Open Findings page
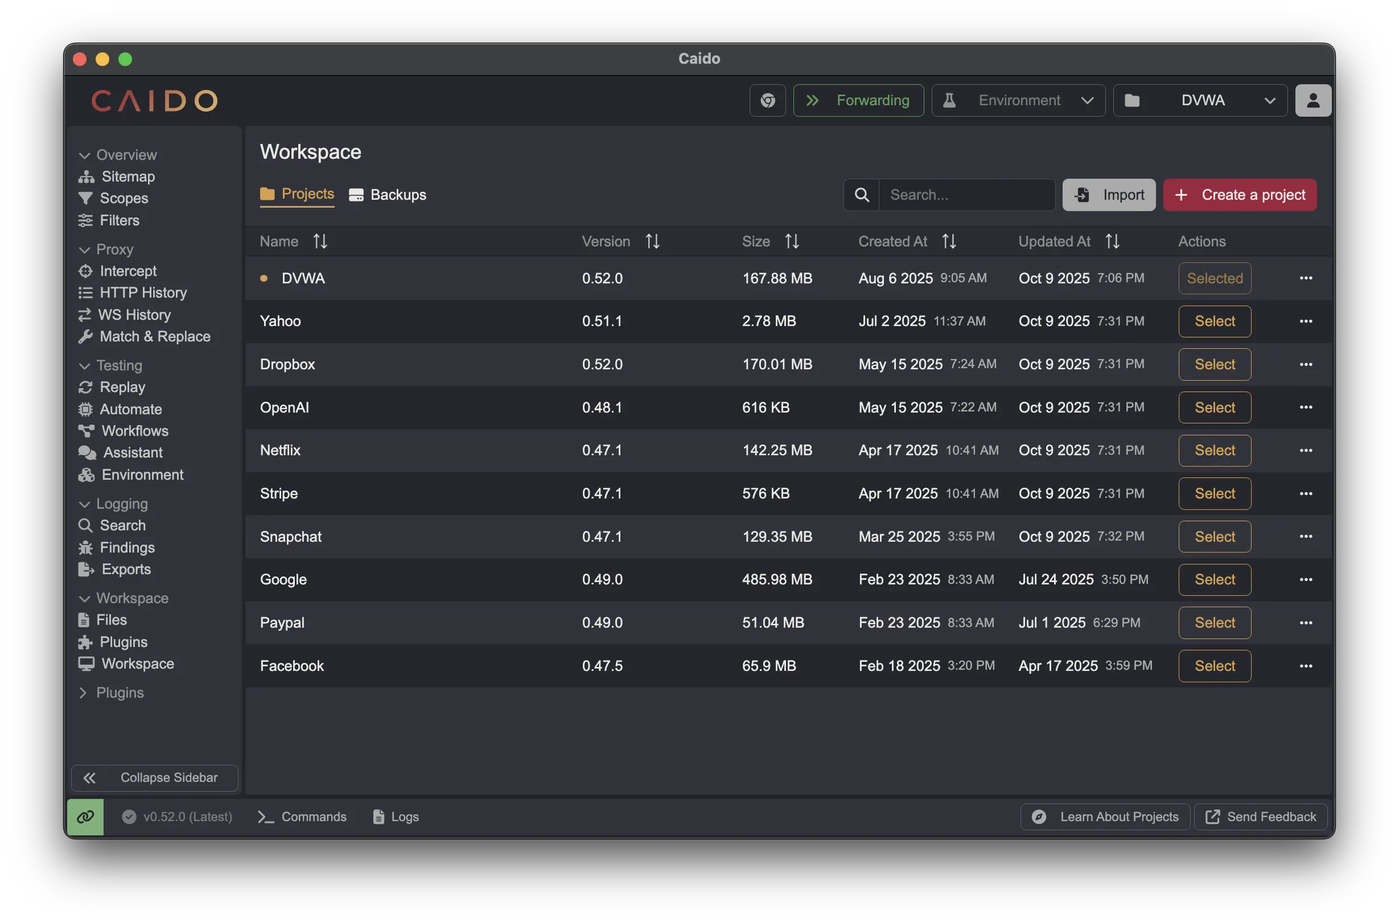The width and height of the screenshot is (1399, 923). (117, 547)
